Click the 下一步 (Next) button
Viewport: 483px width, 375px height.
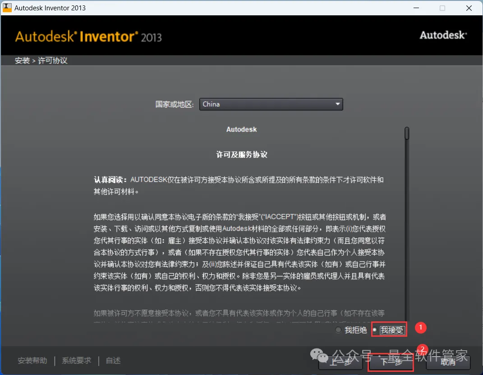pos(391,362)
